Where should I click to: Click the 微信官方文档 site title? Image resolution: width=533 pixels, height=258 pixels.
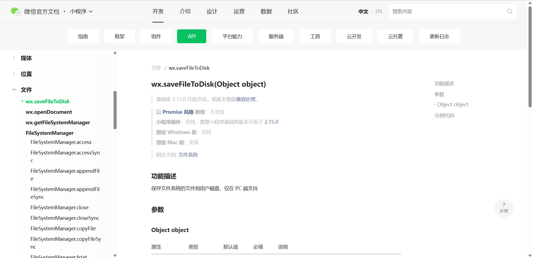(x=42, y=11)
